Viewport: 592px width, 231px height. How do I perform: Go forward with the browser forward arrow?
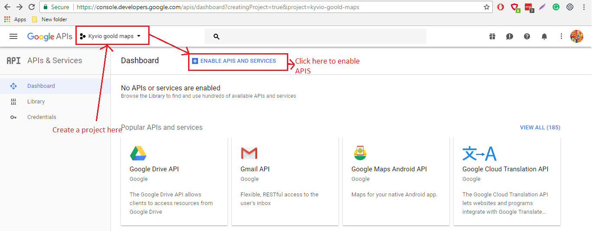tap(20, 7)
